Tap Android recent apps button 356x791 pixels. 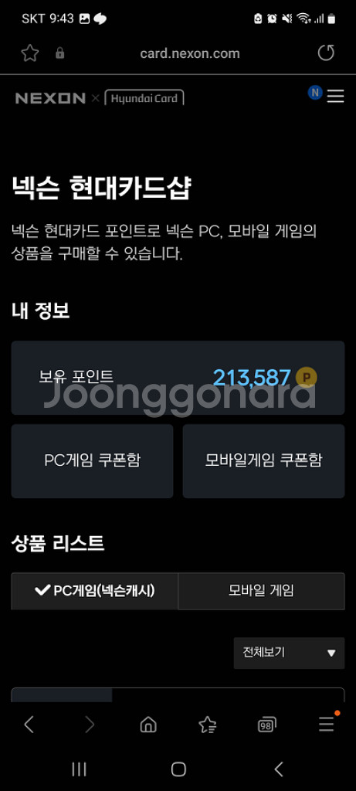[x=79, y=769]
